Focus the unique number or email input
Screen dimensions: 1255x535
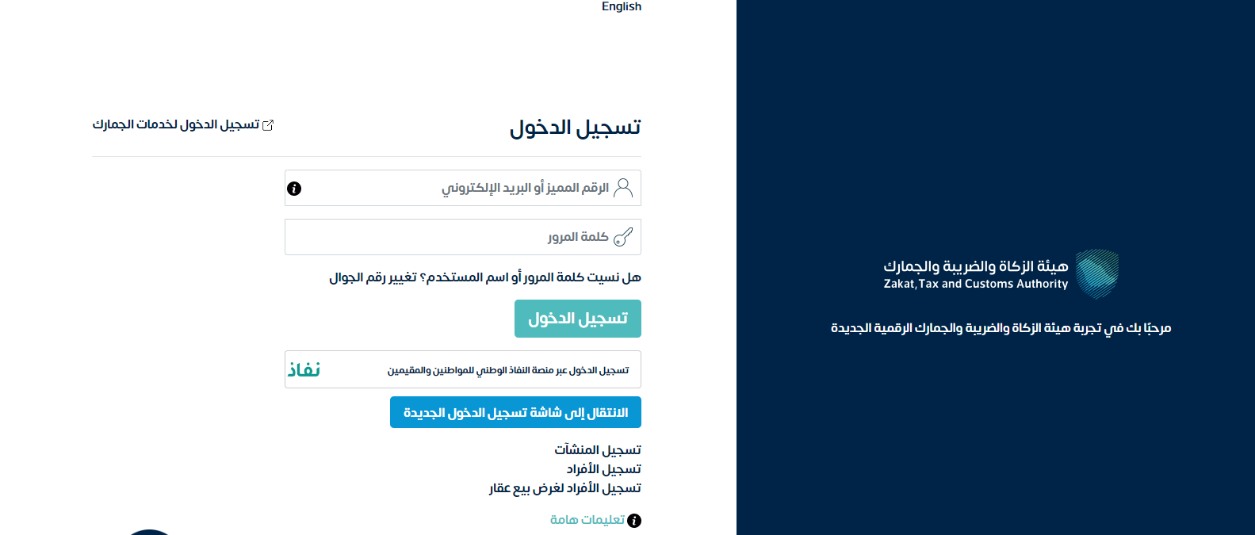click(452, 188)
